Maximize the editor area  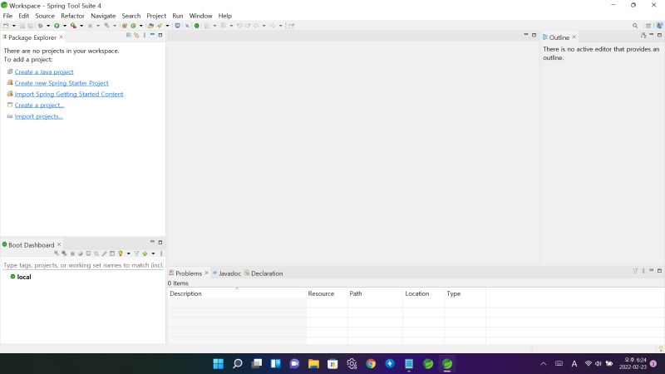tap(534, 35)
